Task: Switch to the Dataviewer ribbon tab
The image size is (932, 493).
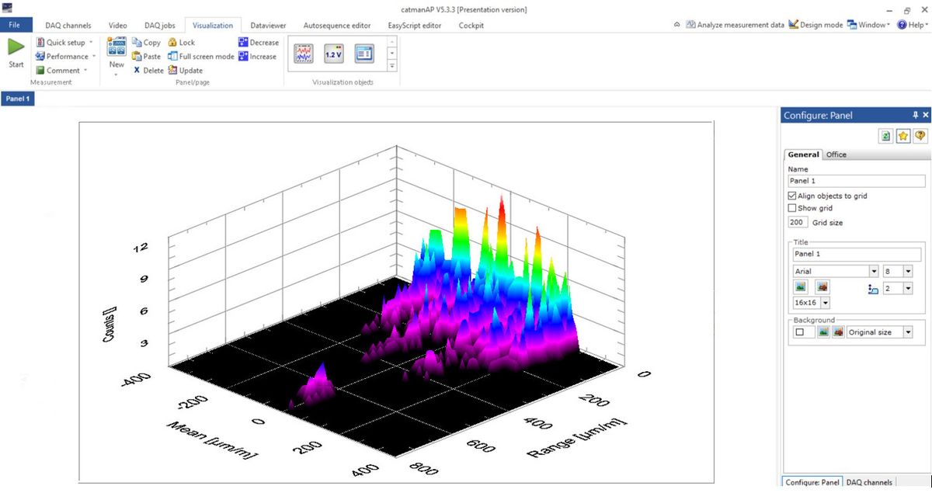Action: tap(269, 26)
